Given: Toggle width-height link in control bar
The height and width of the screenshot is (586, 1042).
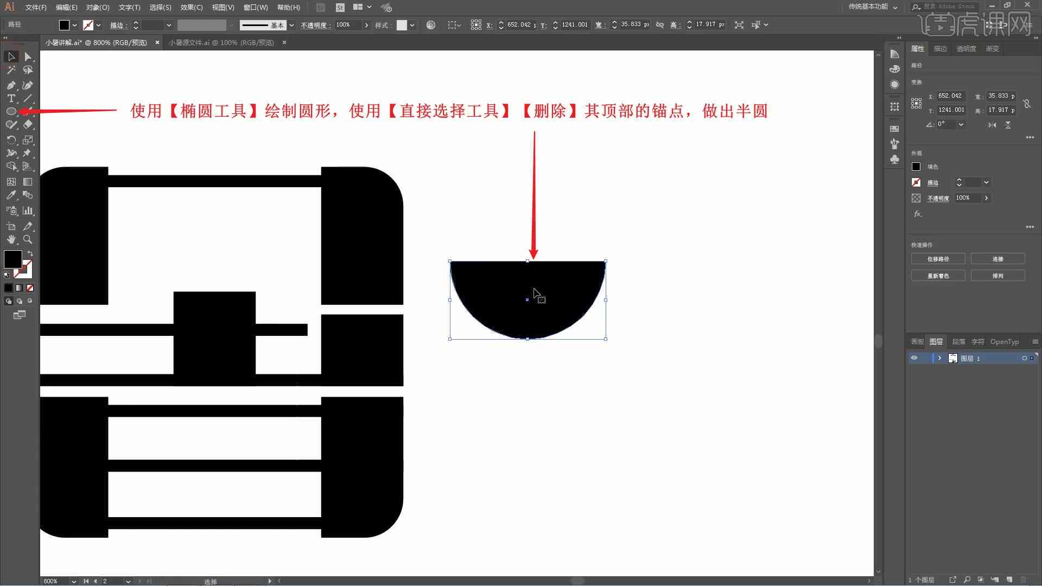Looking at the screenshot, I should [x=660, y=25].
